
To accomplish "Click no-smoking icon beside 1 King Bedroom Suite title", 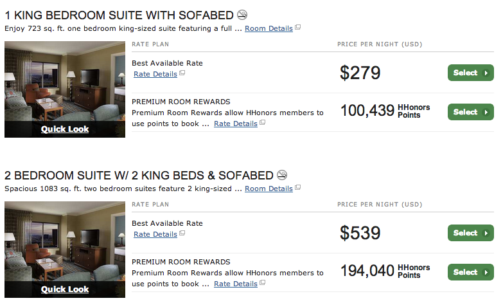I will click(242, 15).
